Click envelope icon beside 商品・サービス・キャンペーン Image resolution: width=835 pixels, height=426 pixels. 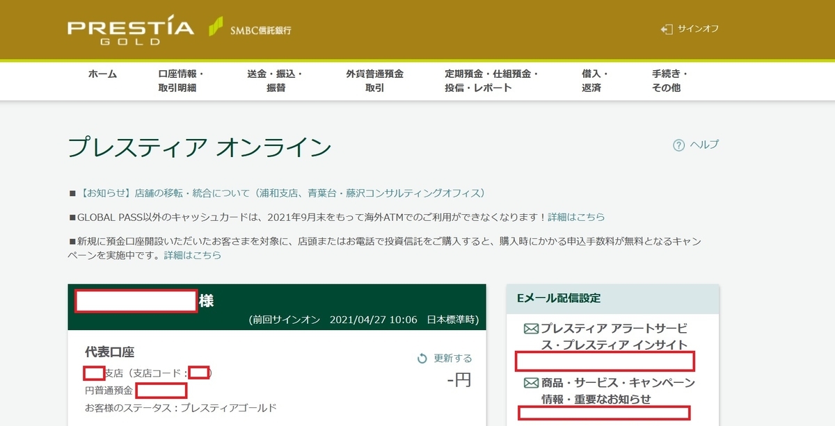click(x=531, y=382)
